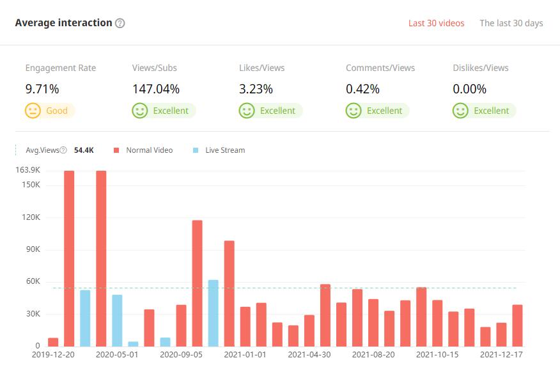
Task: Toggle Normal Video series in legend
Action: (x=149, y=150)
